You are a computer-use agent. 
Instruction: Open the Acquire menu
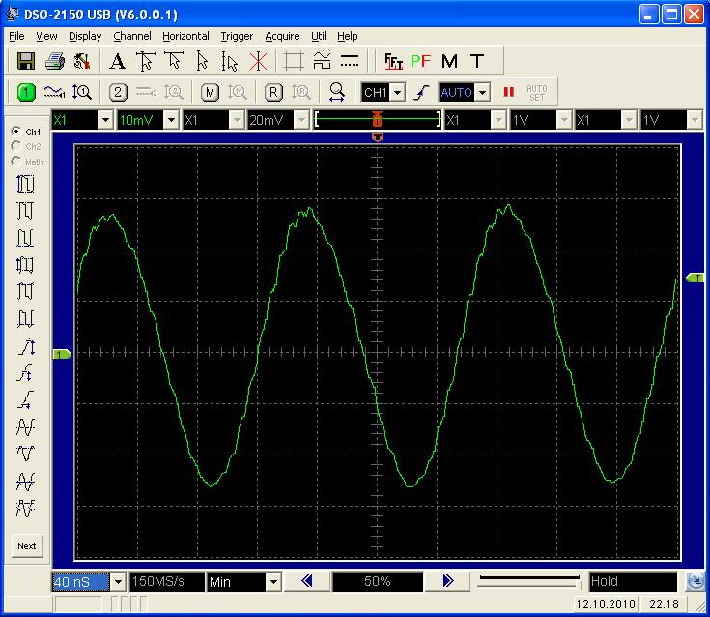click(x=282, y=36)
